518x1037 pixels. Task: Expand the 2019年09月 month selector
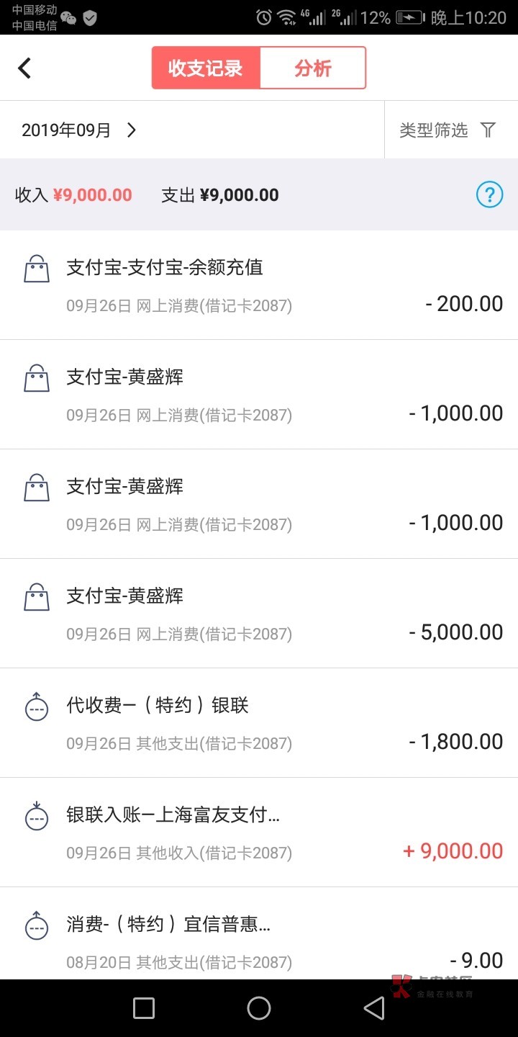66,130
